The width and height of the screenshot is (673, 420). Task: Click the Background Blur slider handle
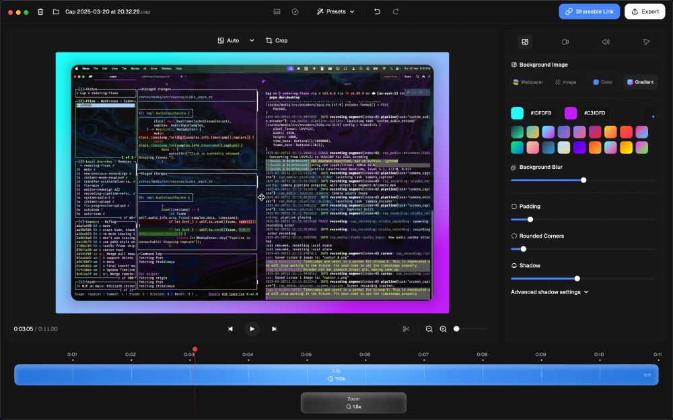click(x=583, y=180)
